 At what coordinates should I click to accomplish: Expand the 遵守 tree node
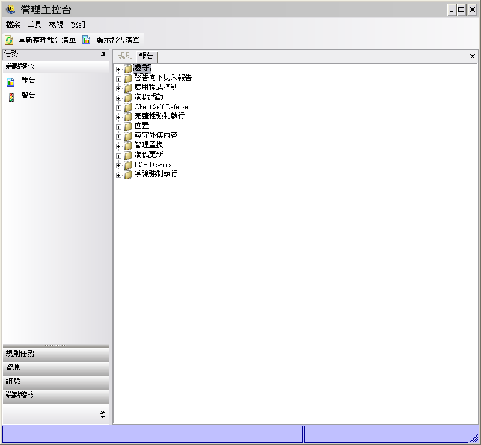point(118,69)
